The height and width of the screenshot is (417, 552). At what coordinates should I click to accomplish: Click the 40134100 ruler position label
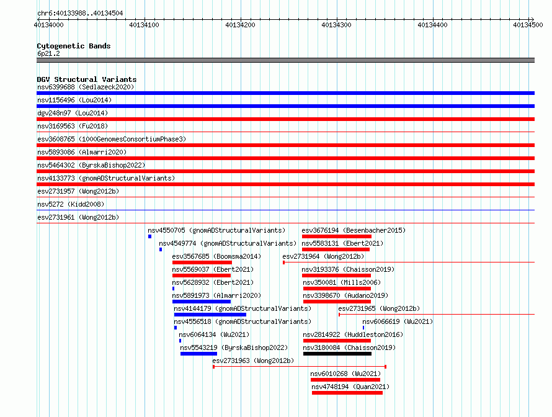[x=145, y=25]
